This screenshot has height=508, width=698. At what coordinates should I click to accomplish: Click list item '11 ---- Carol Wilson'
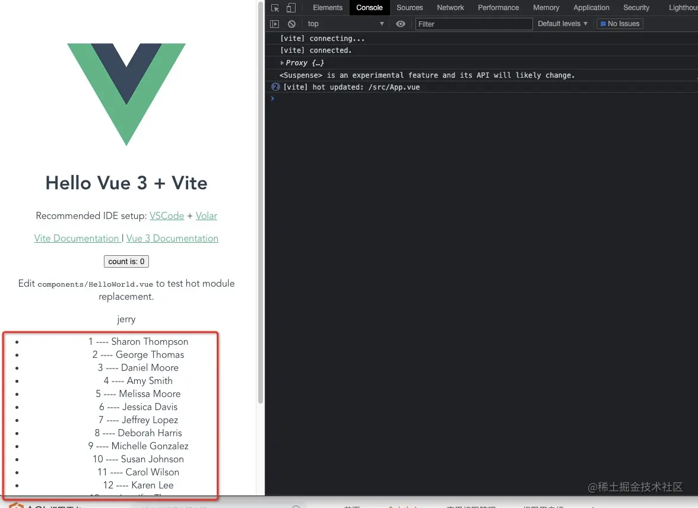138,472
